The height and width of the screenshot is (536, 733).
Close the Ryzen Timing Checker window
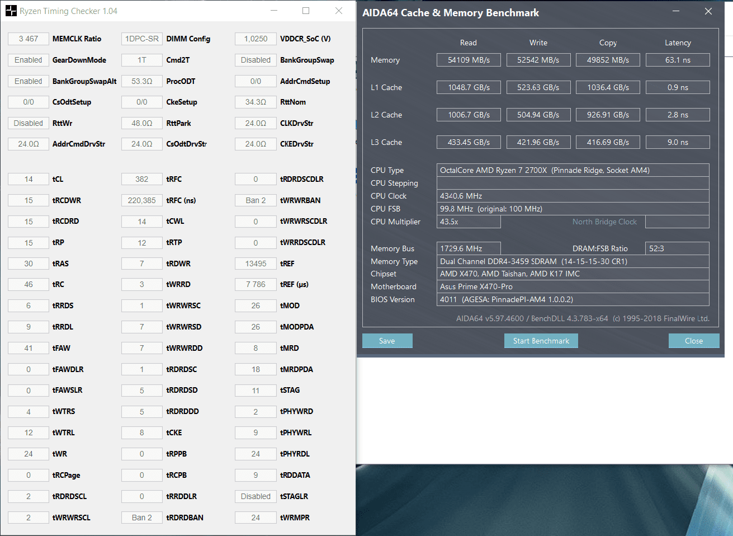click(x=339, y=11)
